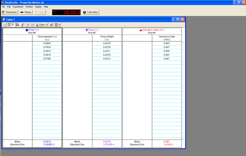Click the 0.5854 time value cell
This screenshot has height=156, width=246.
pos(47,43)
